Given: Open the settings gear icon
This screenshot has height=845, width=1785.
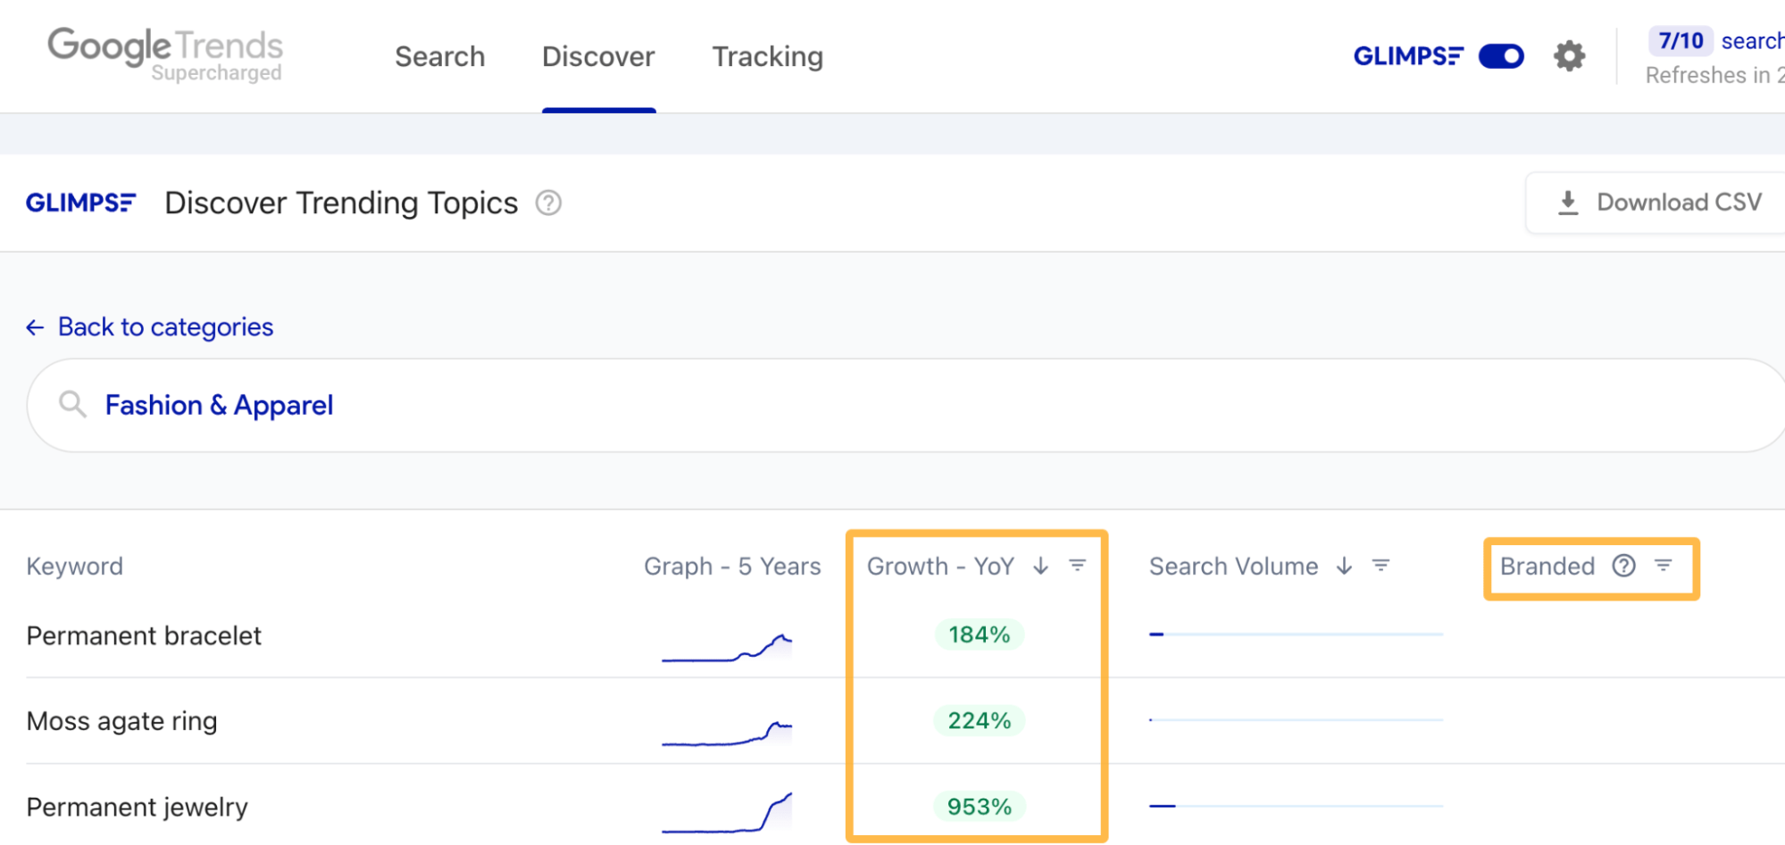Looking at the screenshot, I should coord(1569,55).
